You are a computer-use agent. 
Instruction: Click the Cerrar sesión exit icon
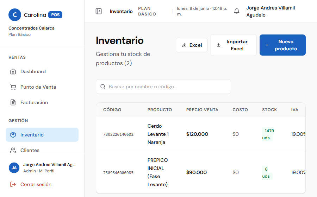point(13,184)
